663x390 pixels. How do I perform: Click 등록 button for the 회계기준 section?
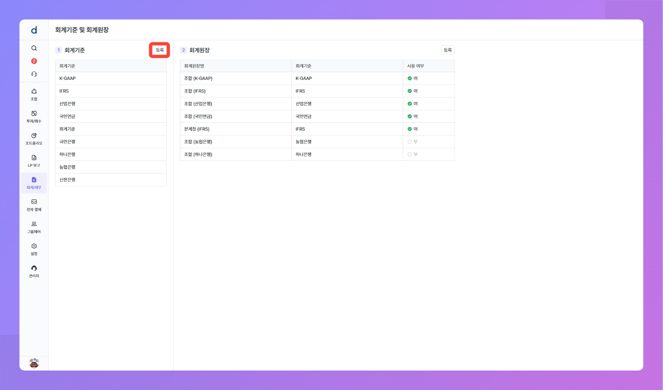(160, 50)
